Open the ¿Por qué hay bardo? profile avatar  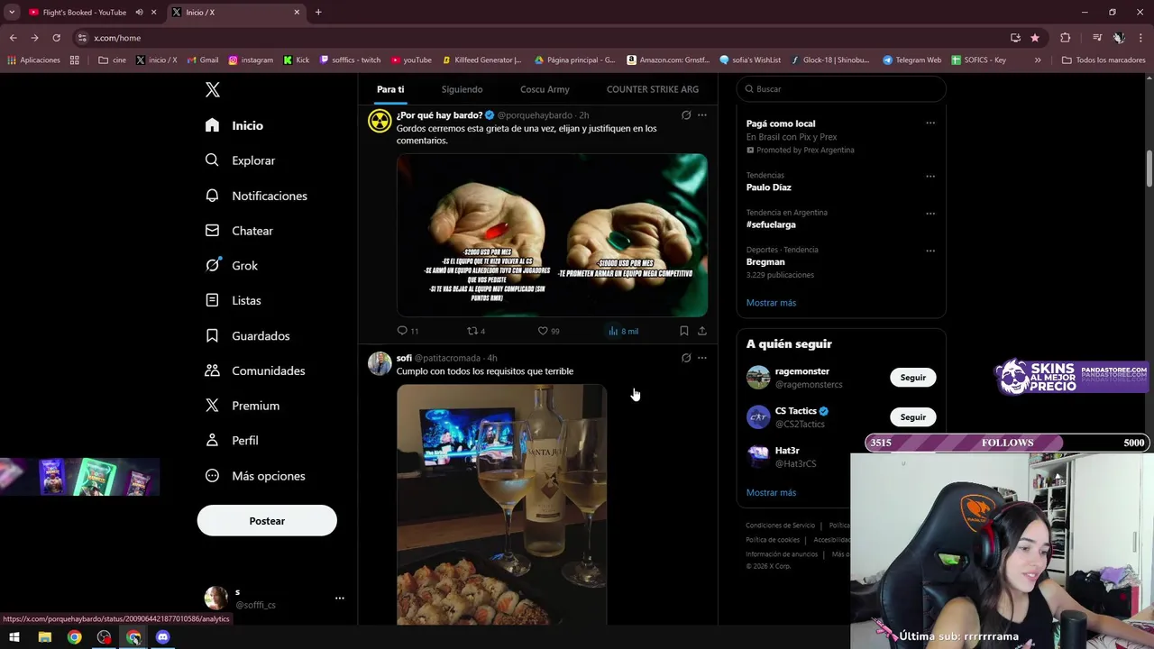click(380, 121)
